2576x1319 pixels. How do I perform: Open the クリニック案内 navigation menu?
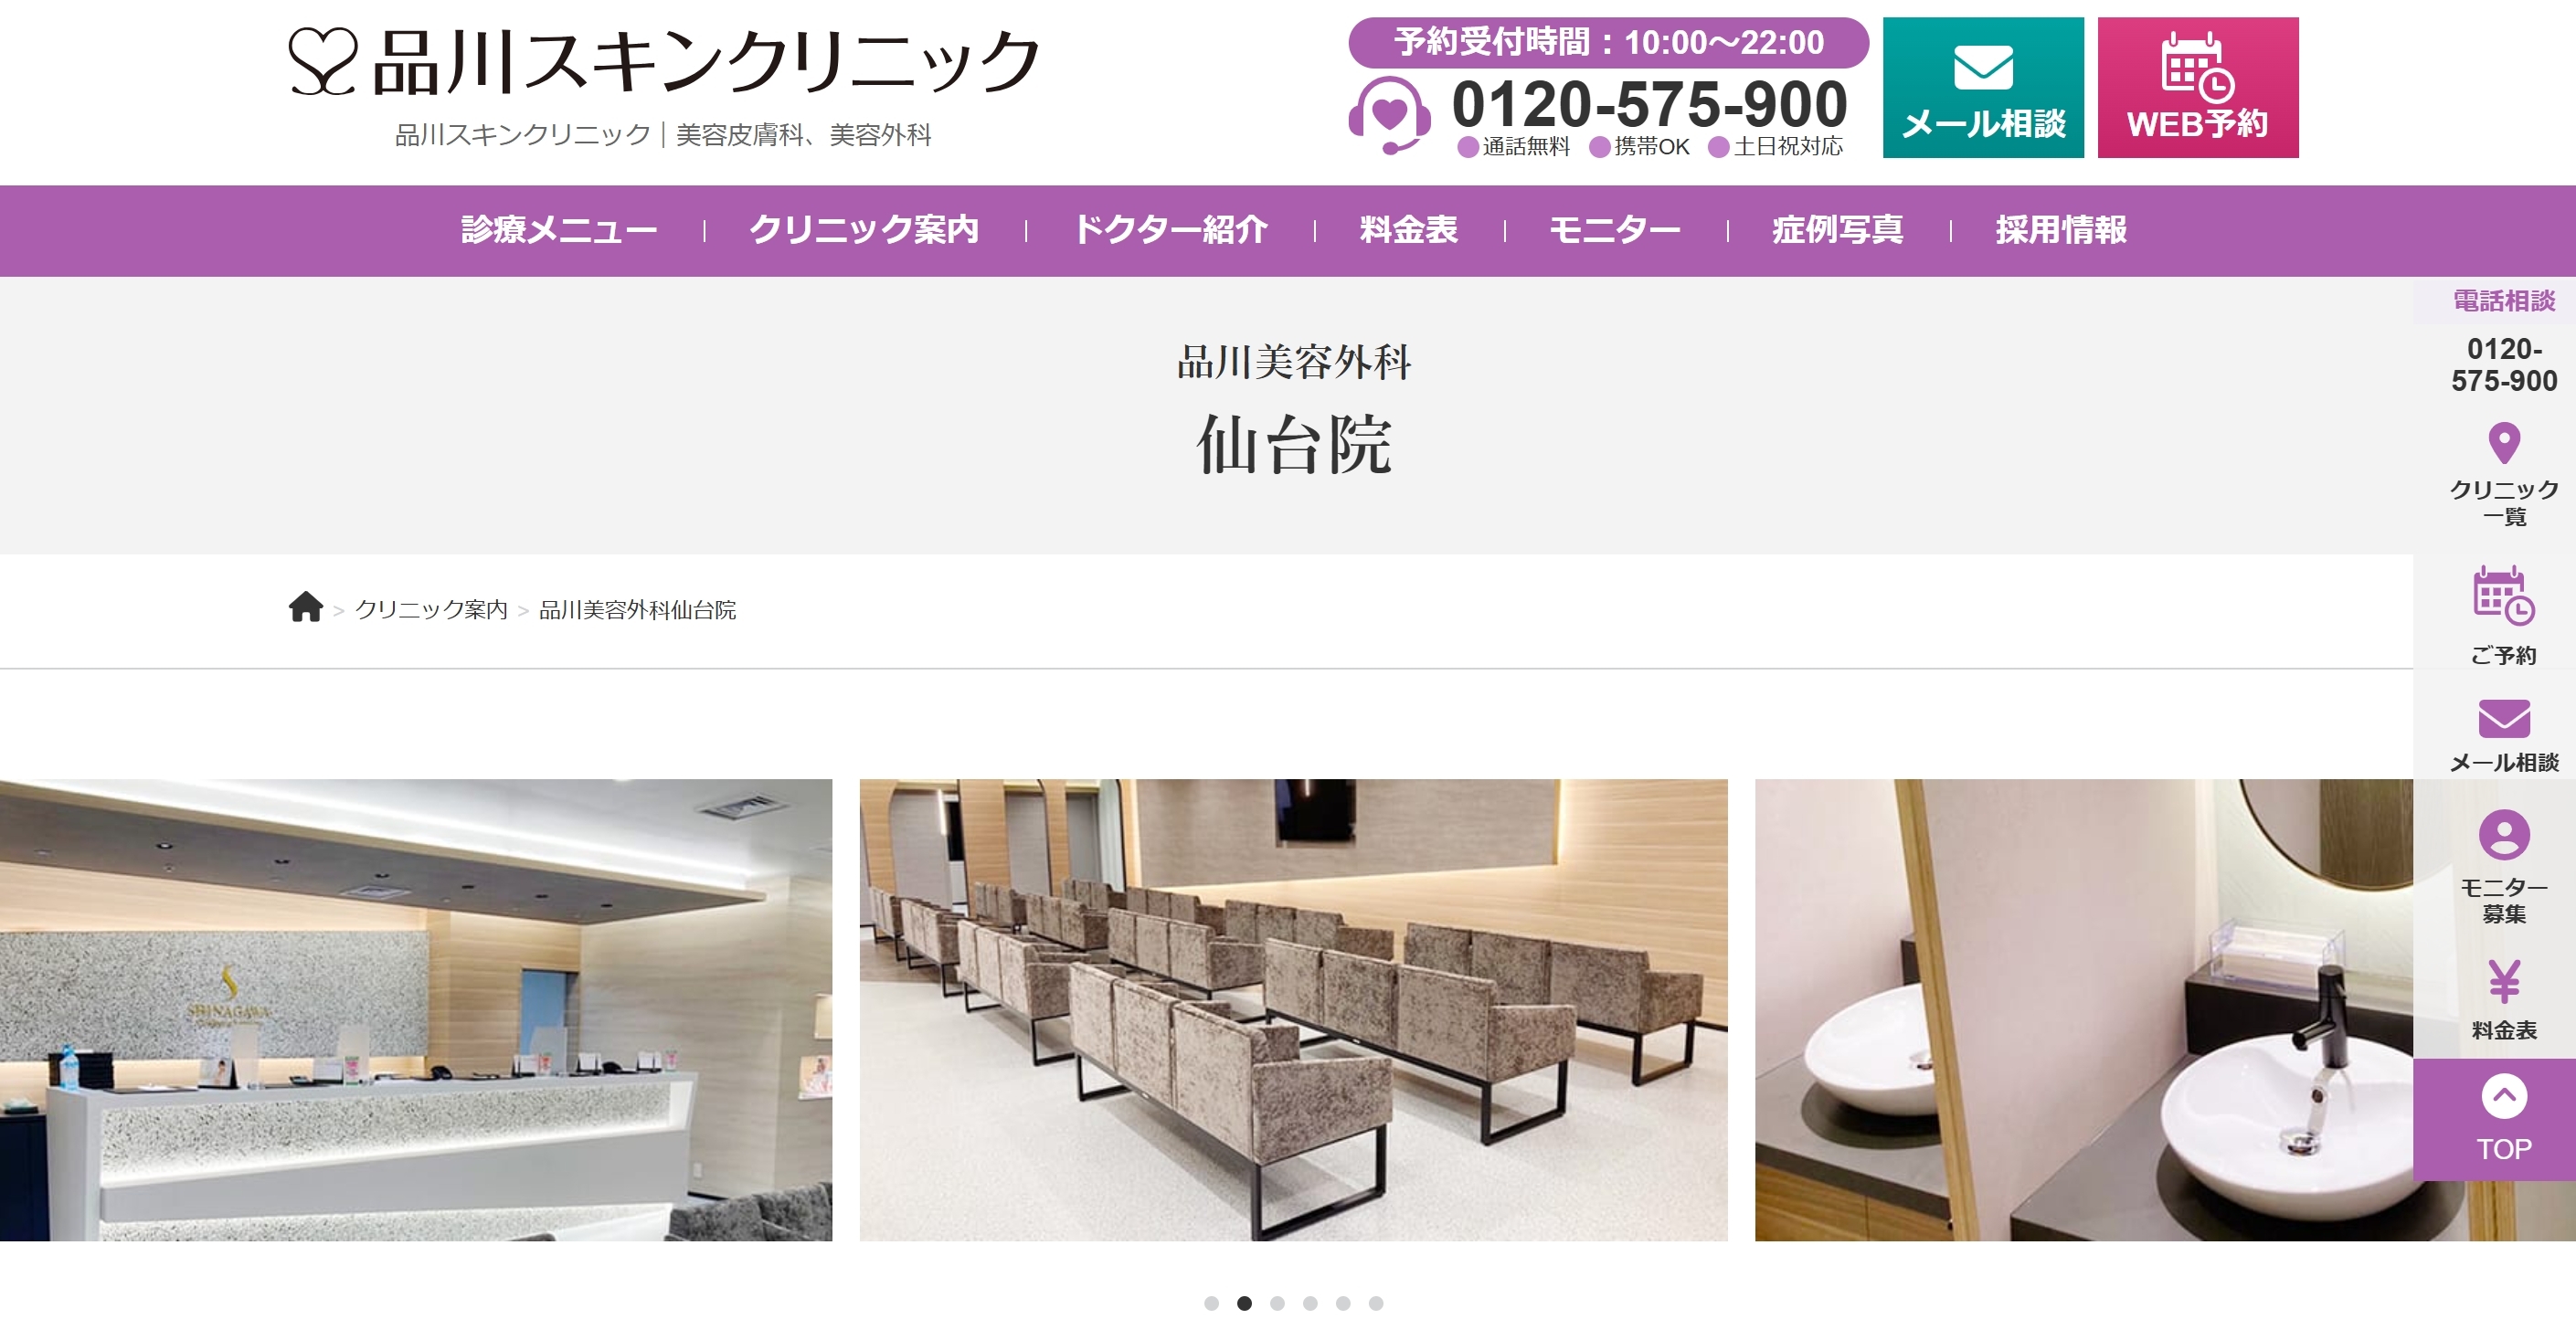click(864, 231)
